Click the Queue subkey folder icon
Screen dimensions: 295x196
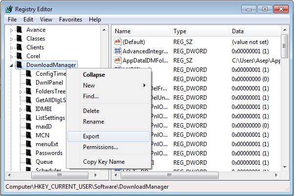point(28,162)
